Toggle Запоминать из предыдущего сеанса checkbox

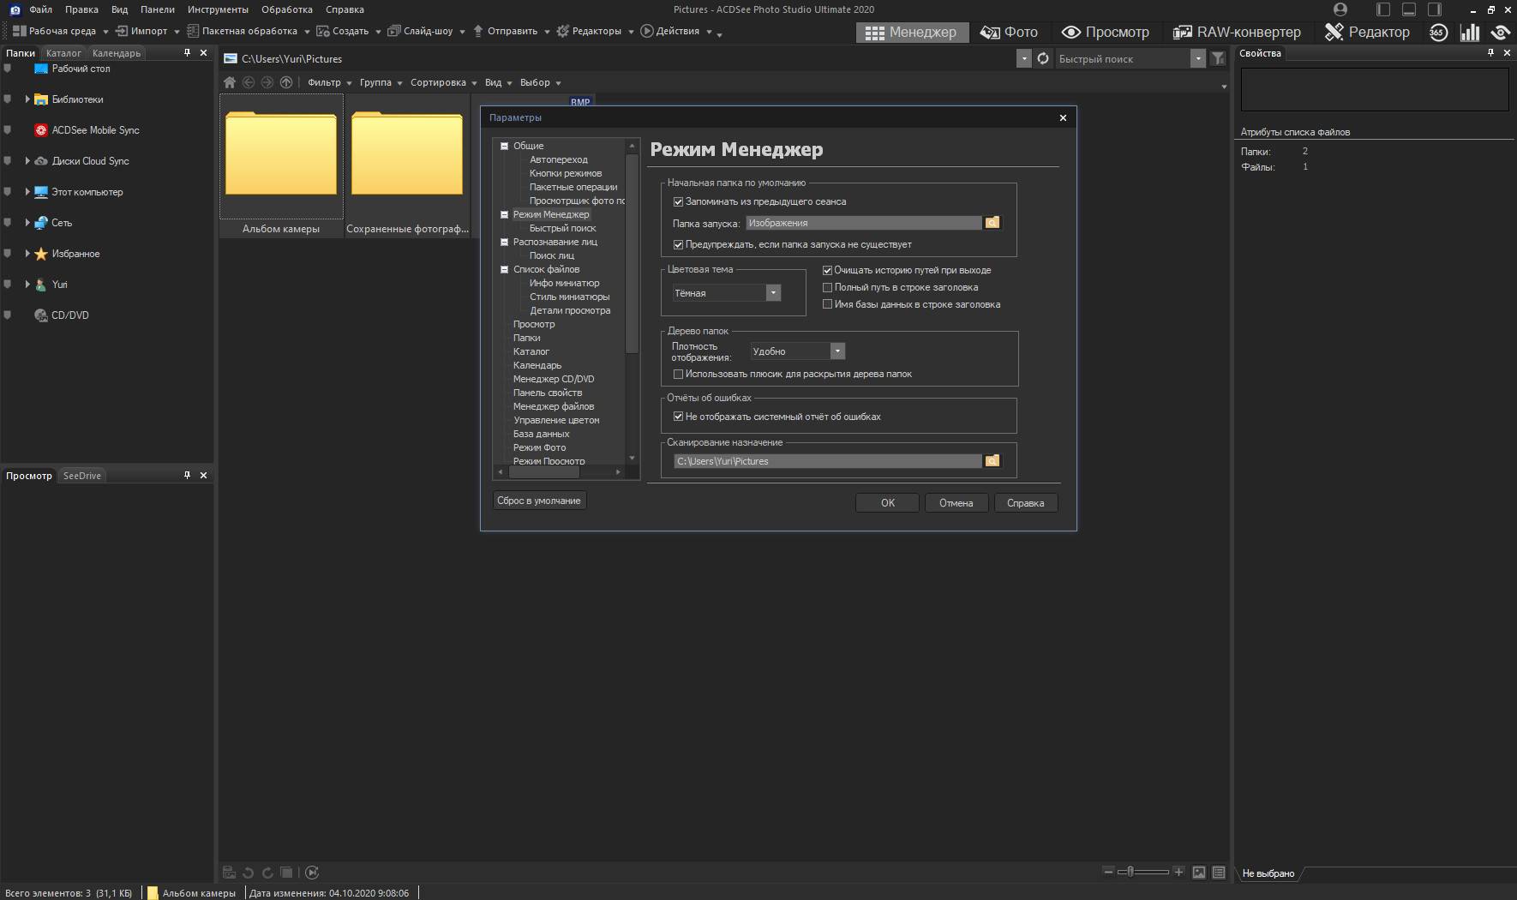tap(678, 202)
